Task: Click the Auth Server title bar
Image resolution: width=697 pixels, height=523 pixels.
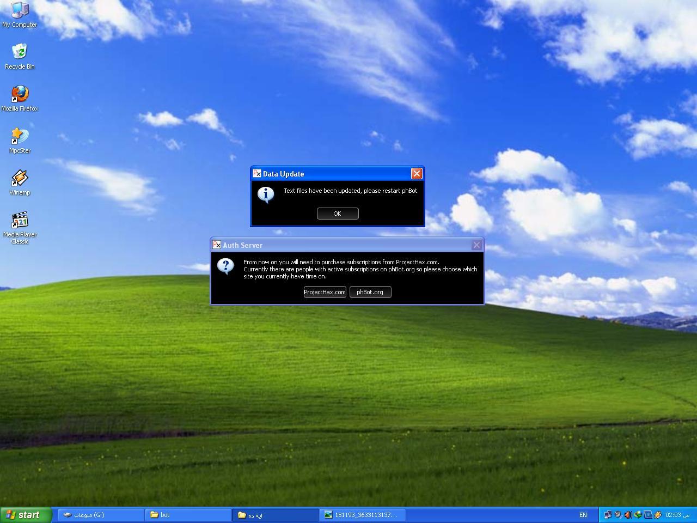Action: pyautogui.click(x=347, y=245)
